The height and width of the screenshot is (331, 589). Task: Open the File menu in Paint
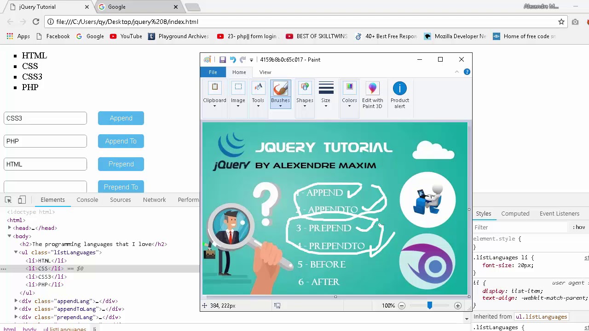point(213,72)
